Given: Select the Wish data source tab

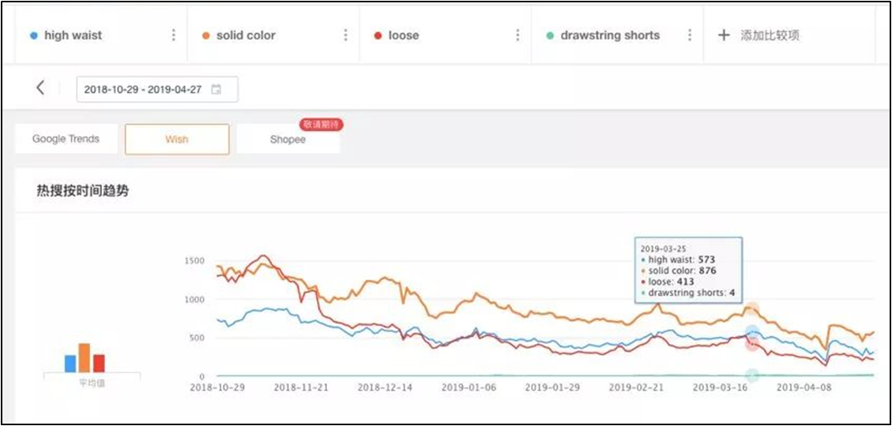Looking at the screenshot, I should pyautogui.click(x=177, y=139).
